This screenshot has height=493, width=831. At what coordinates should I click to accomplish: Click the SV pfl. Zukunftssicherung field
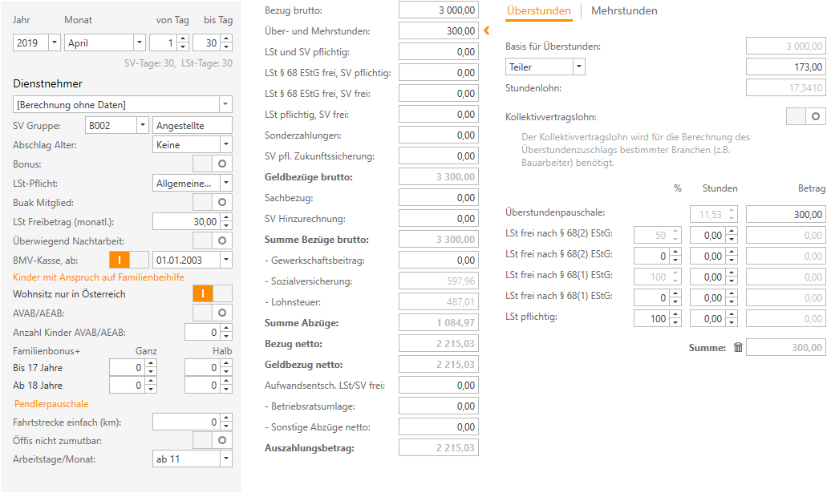(438, 156)
